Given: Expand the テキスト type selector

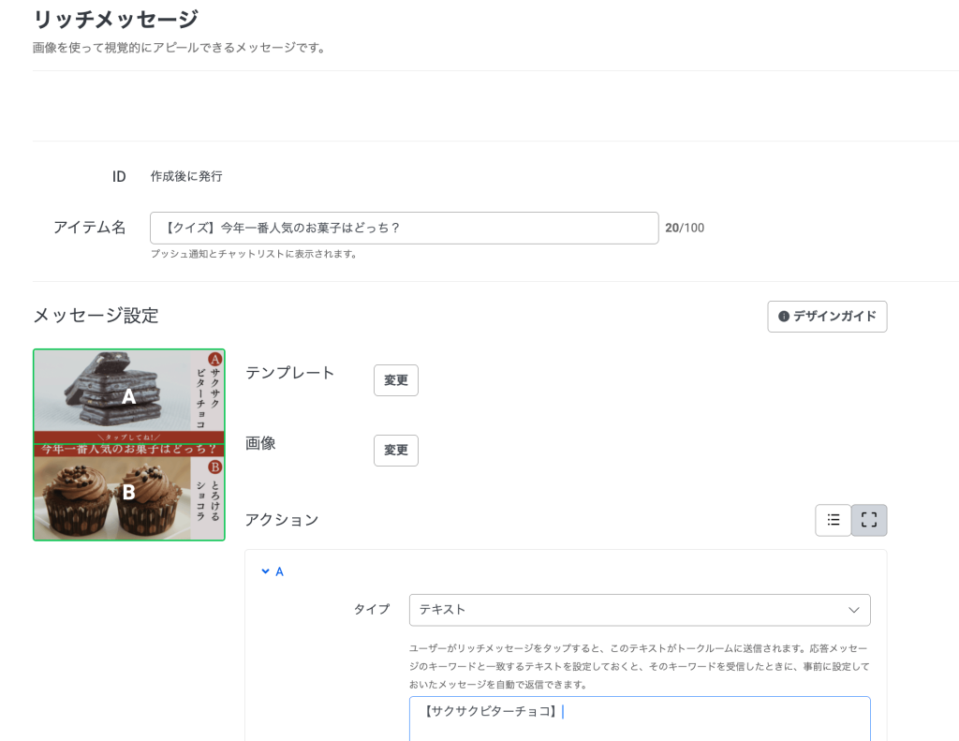Looking at the screenshot, I should click(x=640, y=610).
